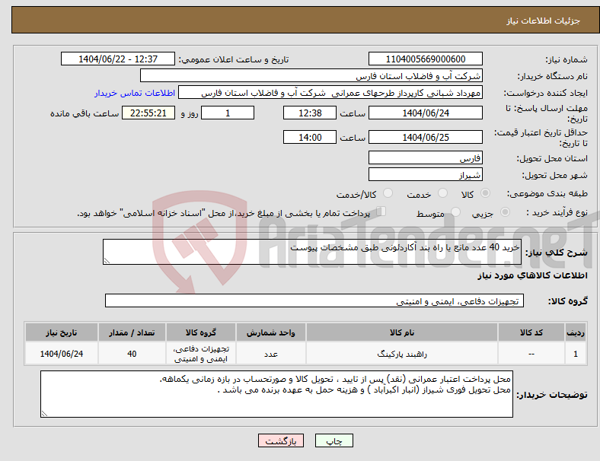Viewport: 600px width, 461px height.
Task: Click the کد کالا column header
Action: click(531, 332)
